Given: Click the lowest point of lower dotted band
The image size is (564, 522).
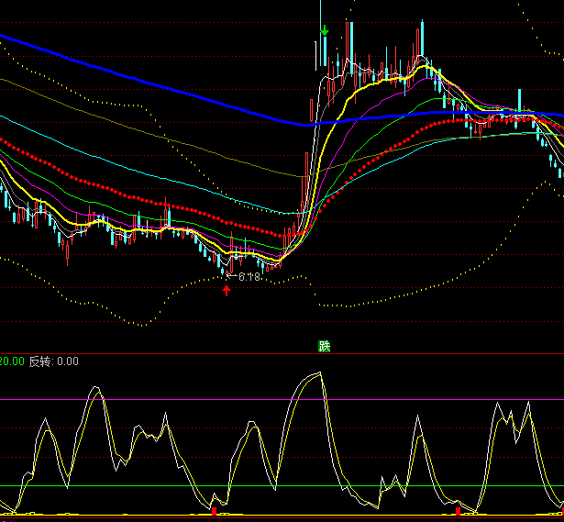Looking at the screenshot, I should [x=138, y=324].
